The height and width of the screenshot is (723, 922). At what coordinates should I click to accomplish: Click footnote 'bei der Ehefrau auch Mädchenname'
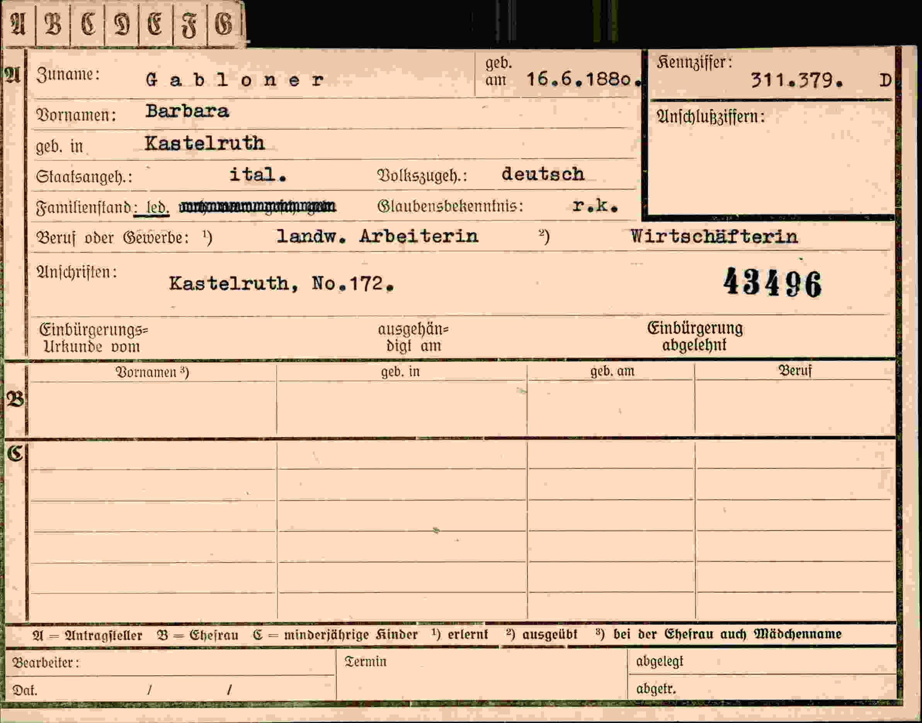[727, 634]
